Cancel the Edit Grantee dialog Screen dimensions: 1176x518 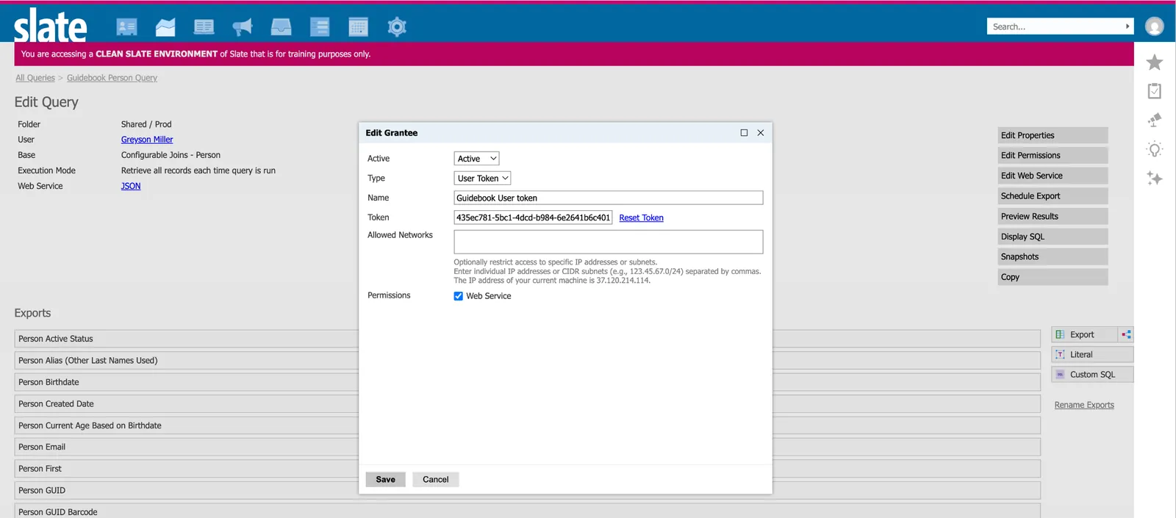(436, 480)
